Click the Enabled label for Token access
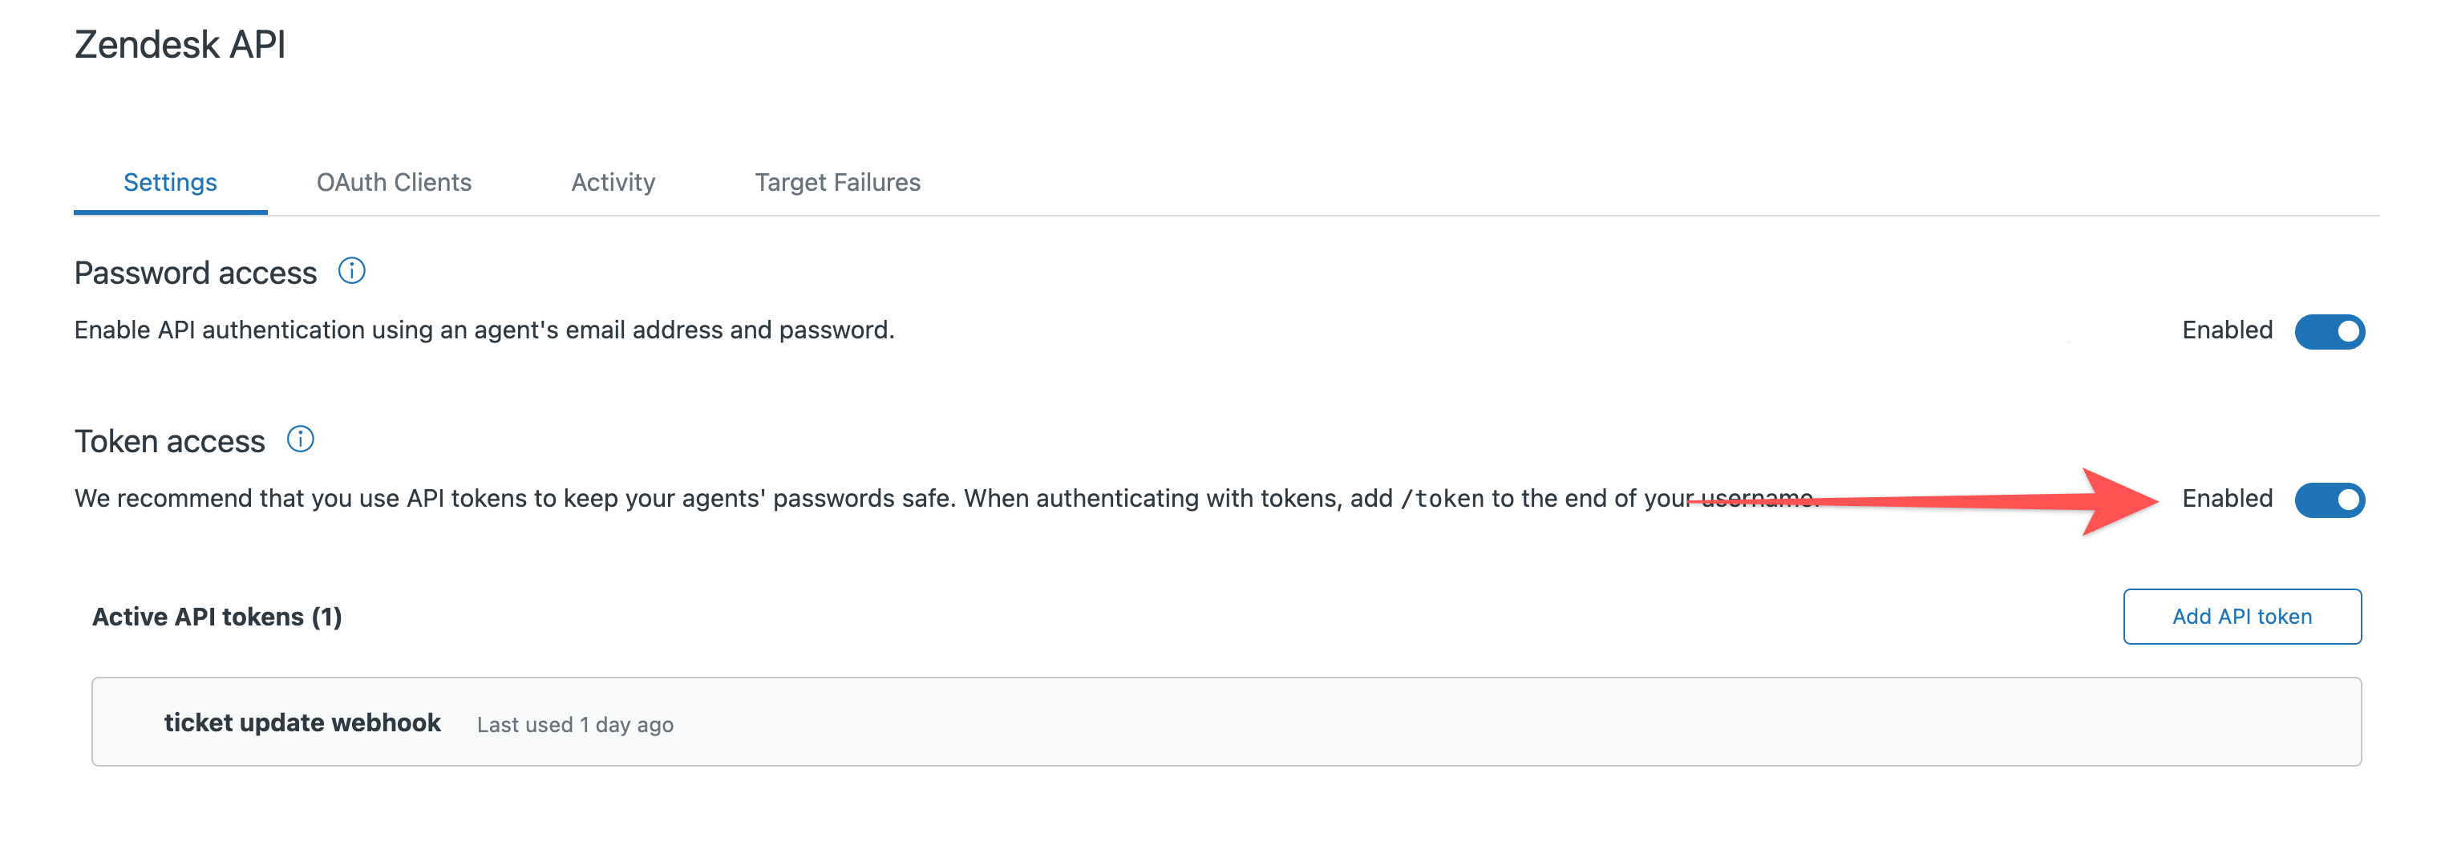 click(2227, 500)
